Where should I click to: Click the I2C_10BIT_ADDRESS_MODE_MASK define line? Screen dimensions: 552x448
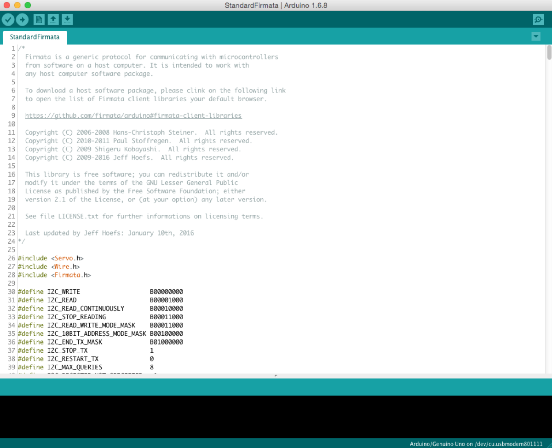point(100,333)
